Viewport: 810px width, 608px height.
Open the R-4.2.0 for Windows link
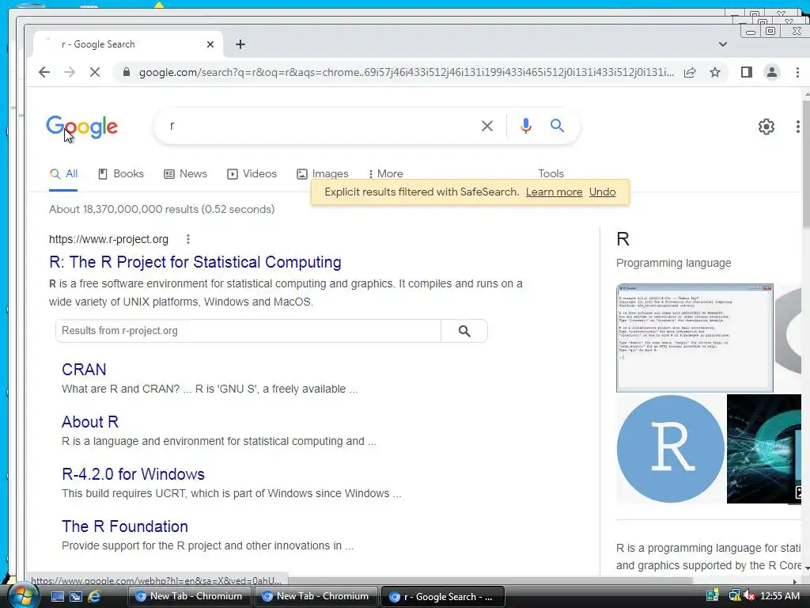pyautogui.click(x=133, y=474)
